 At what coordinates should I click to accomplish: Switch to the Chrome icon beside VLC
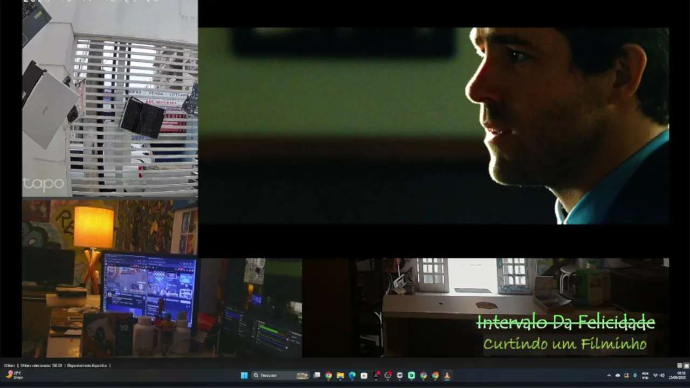pos(435,376)
